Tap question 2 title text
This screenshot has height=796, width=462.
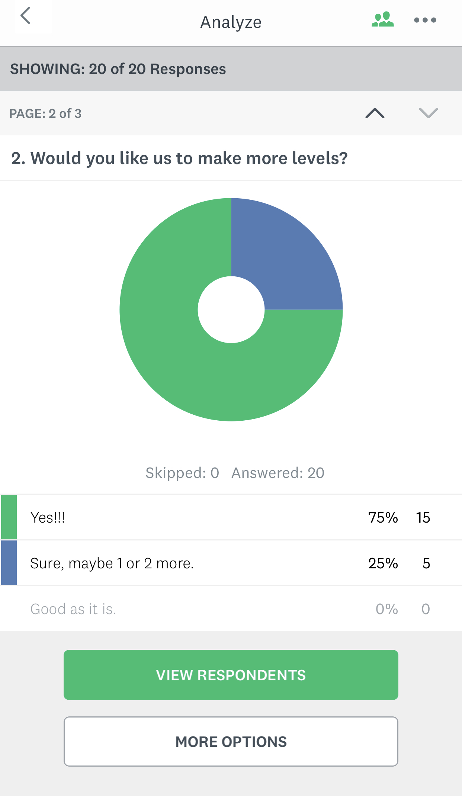coord(179,158)
